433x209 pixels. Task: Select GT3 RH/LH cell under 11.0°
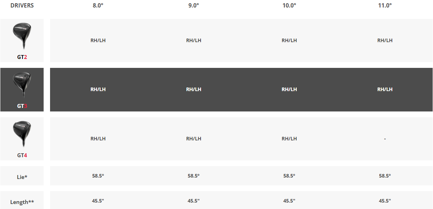[385, 89]
